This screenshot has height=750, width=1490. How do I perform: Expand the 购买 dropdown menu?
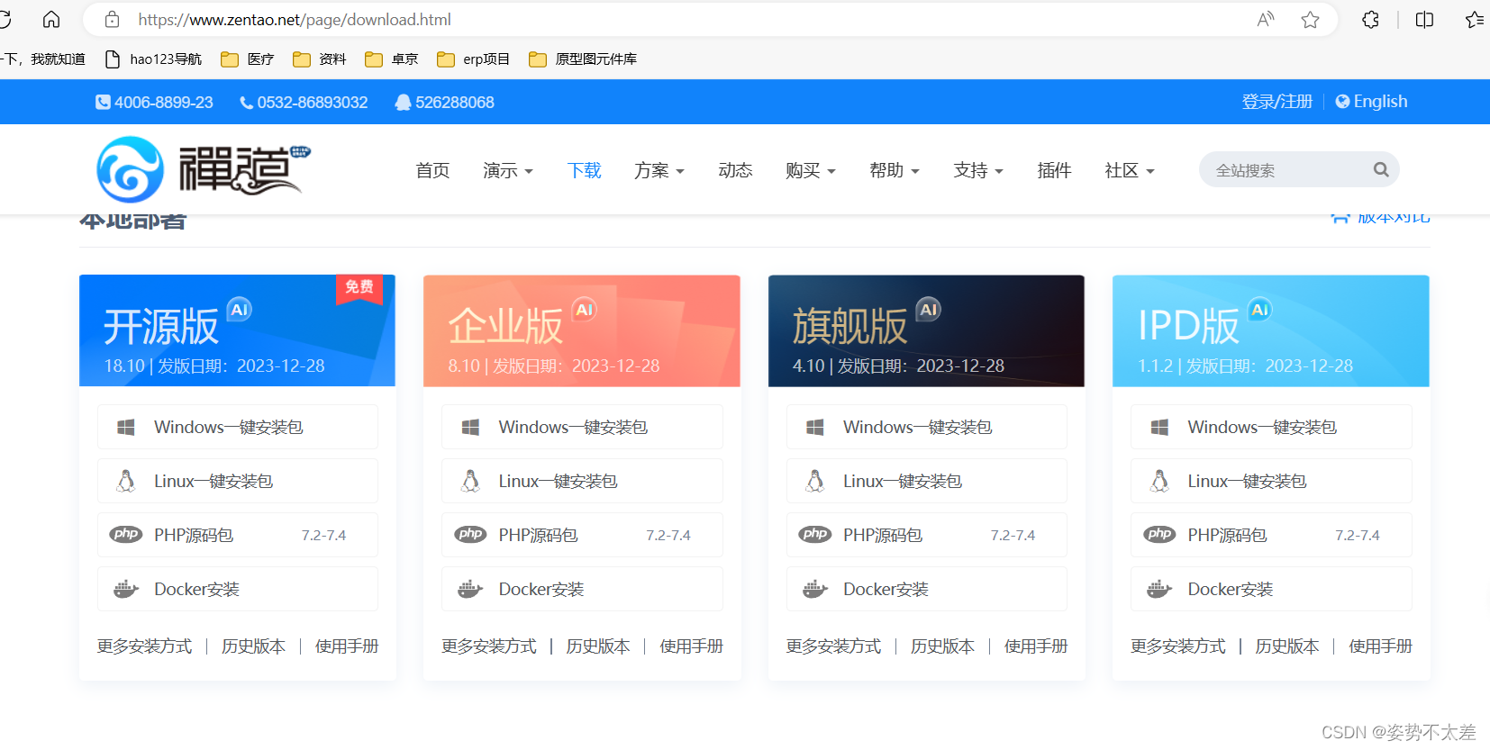click(x=811, y=170)
